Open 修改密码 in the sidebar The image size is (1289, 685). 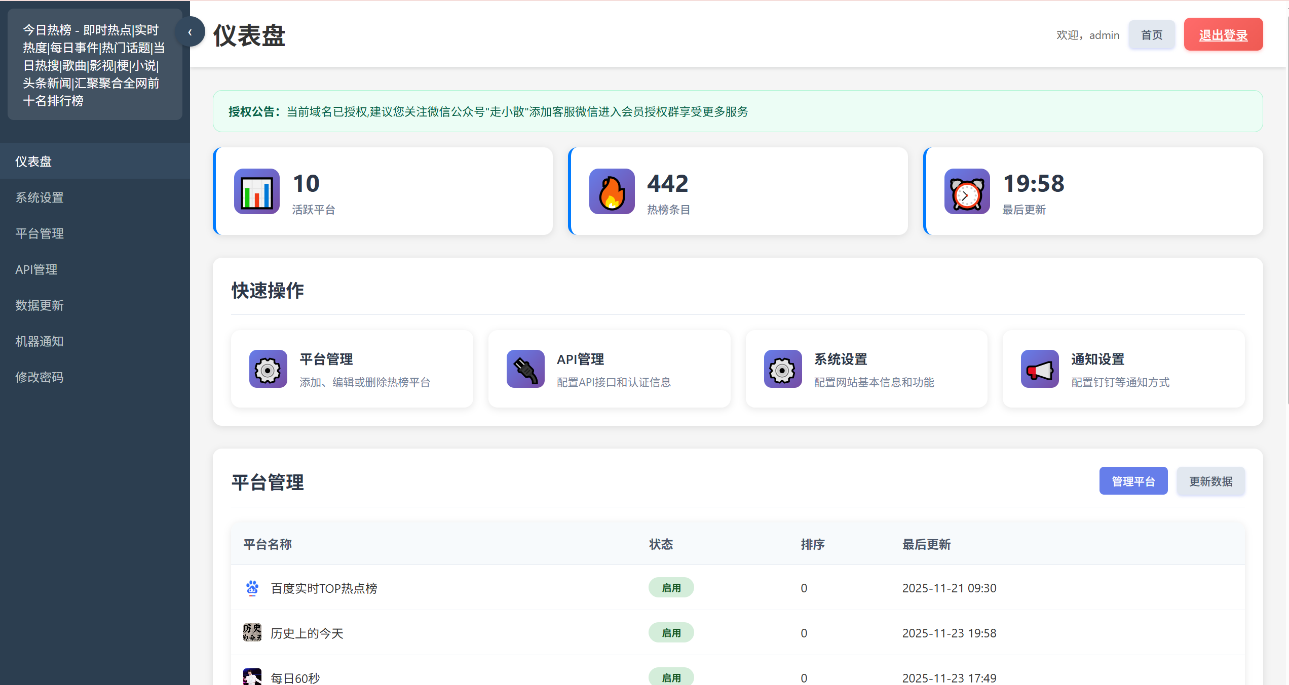40,377
